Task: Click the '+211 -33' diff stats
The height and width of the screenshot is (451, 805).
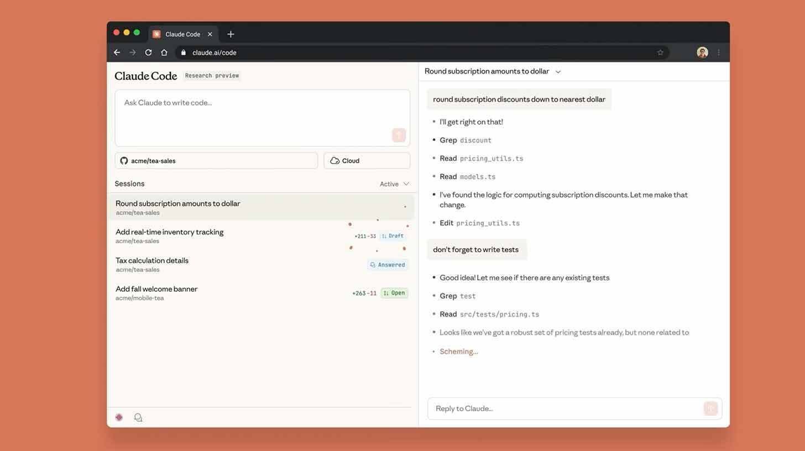Action: click(x=365, y=237)
